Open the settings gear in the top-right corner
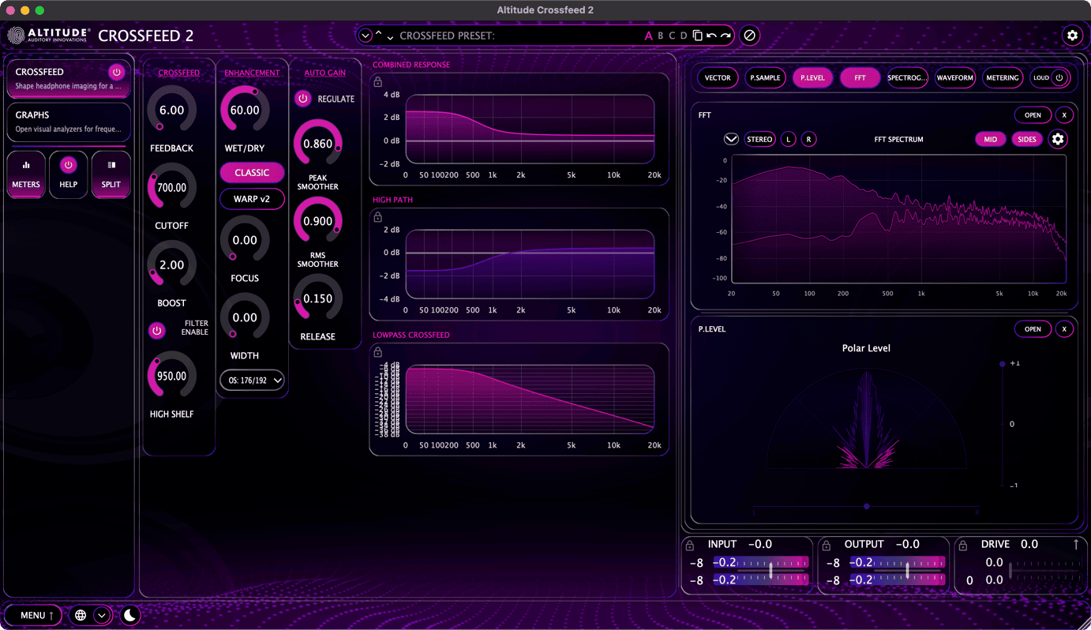 1071,36
